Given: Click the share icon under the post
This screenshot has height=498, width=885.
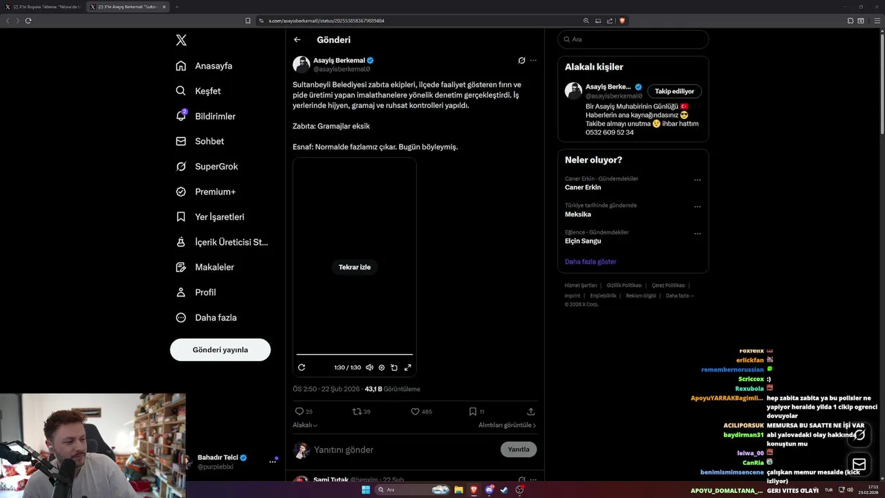Looking at the screenshot, I should pyautogui.click(x=531, y=412).
